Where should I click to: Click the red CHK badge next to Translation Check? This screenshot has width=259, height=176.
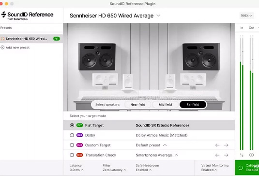[x=79, y=155]
